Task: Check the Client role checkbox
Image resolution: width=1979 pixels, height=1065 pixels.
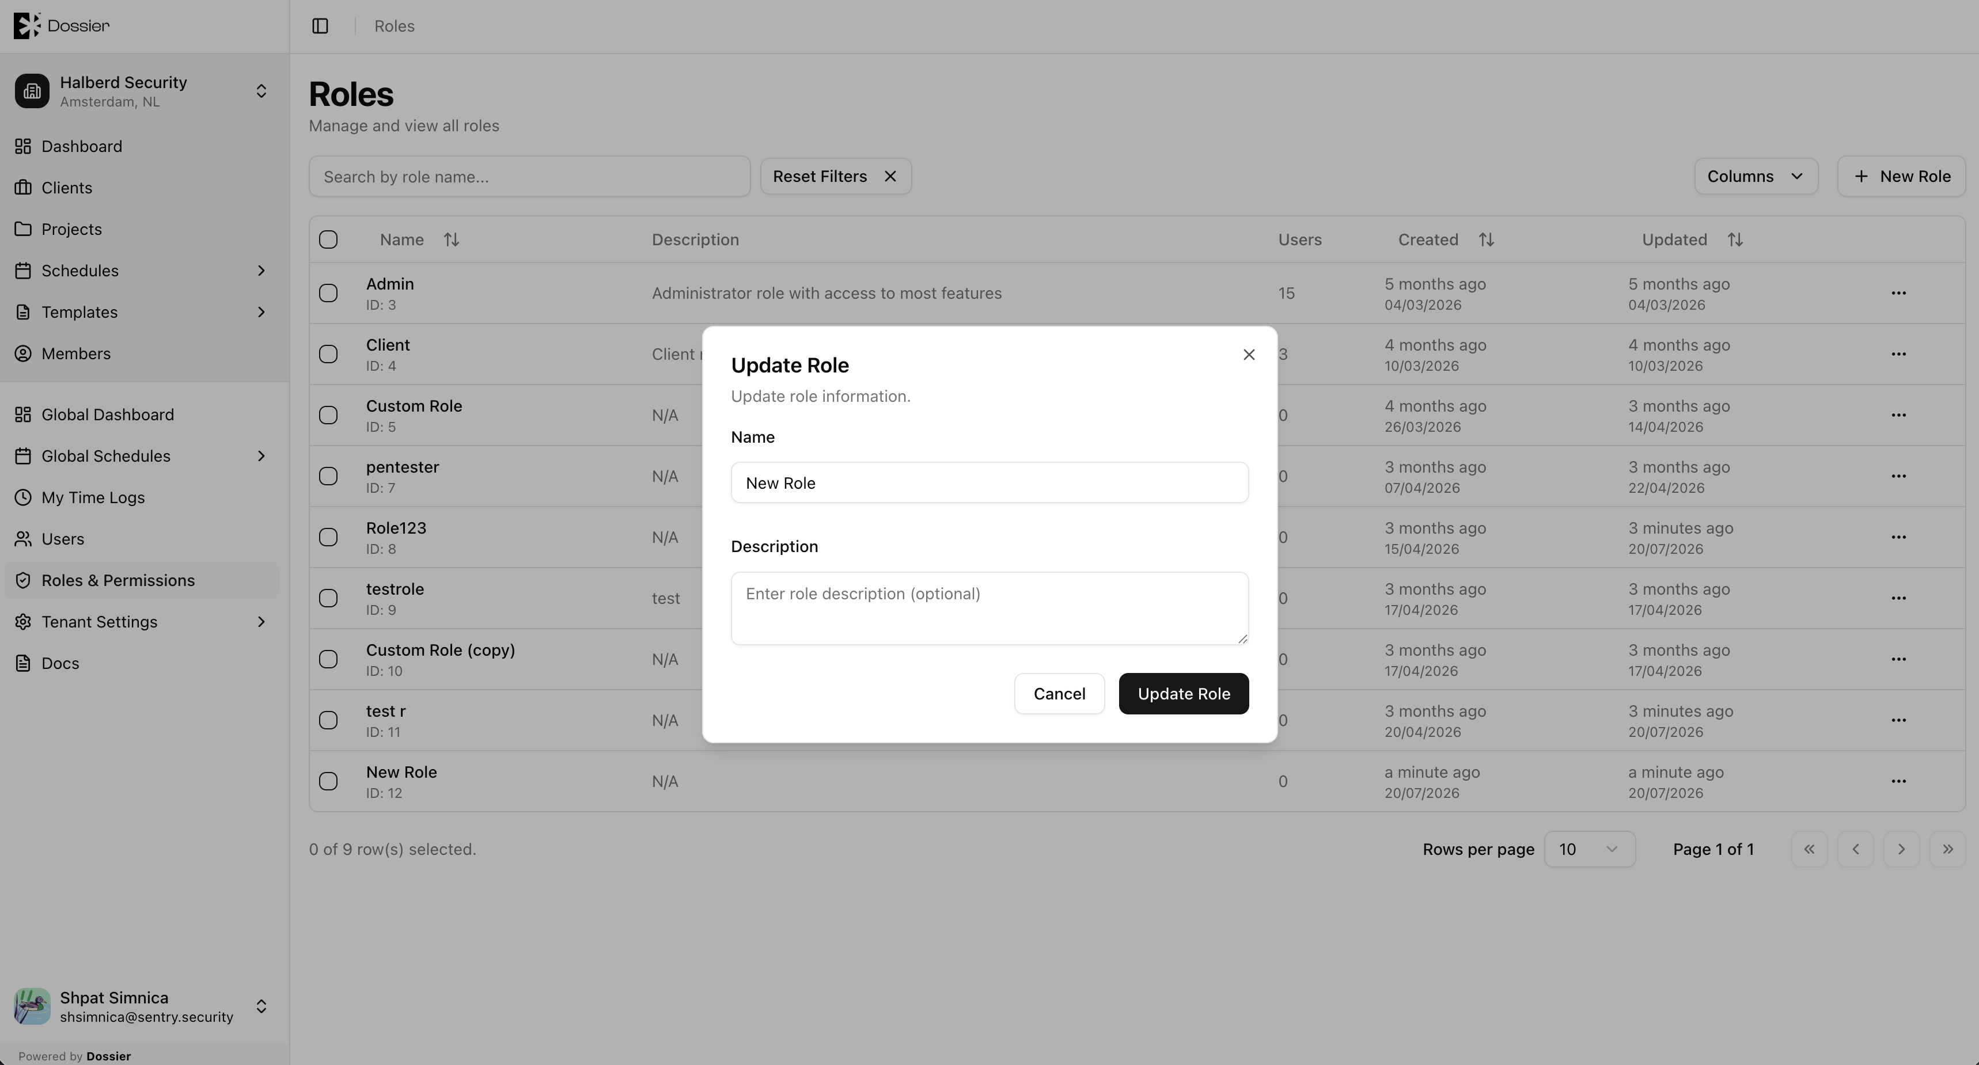Action: point(328,354)
